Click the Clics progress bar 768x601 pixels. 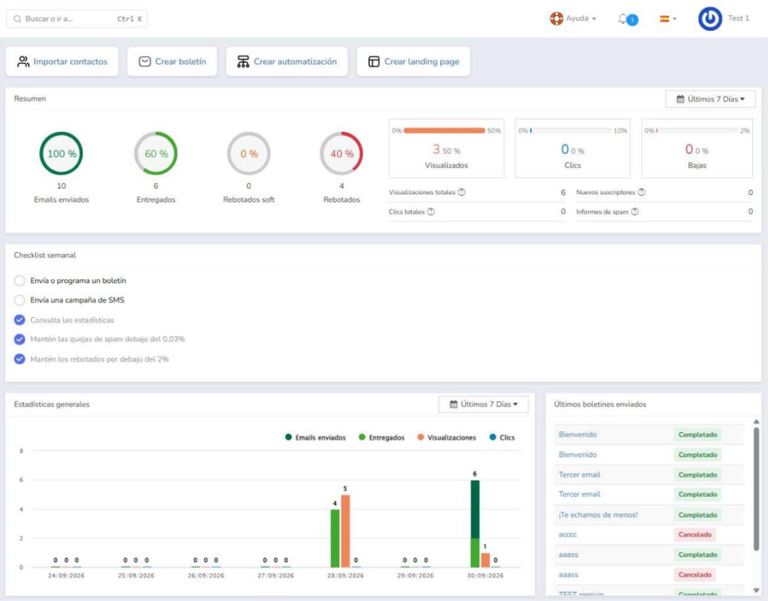(x=571, y=131)
